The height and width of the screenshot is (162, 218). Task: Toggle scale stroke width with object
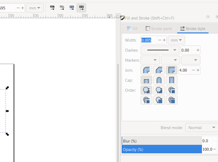[x=52, y=8]
